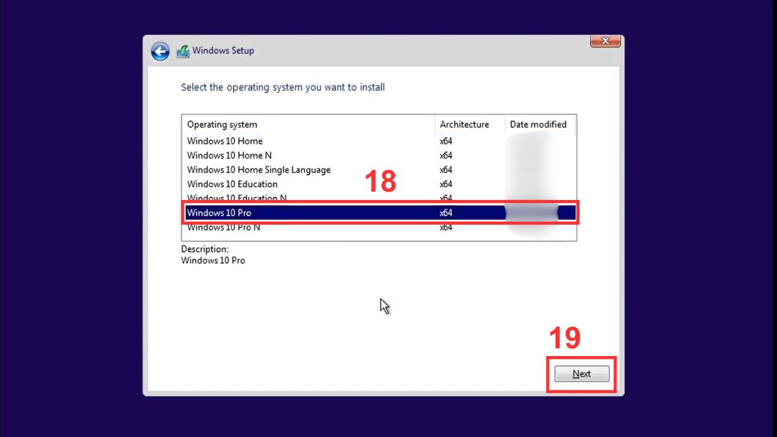This screenshot has width=777, height=437.
Task: Select Windows 10 Pro N row
Action: tap(379, 227)
